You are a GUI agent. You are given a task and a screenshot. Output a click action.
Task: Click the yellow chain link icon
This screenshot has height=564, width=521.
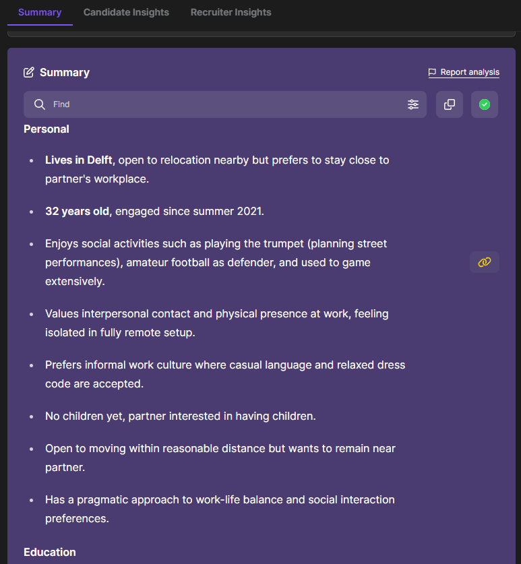(485, 262)
